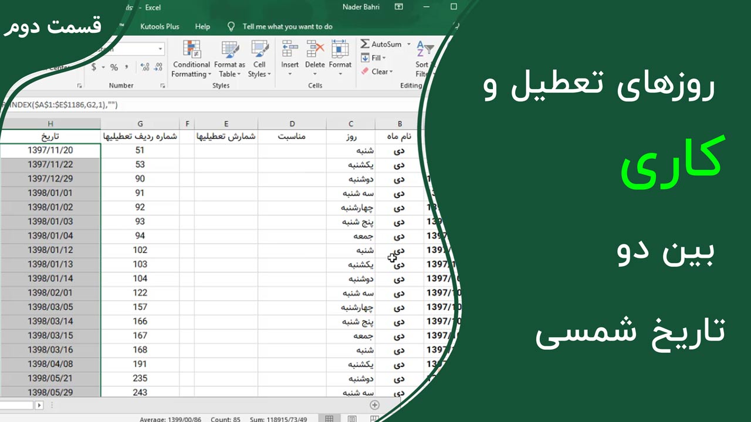Open the Format cells menu
Viewport: 751px width, 422px height.
(x=340, y=59)
